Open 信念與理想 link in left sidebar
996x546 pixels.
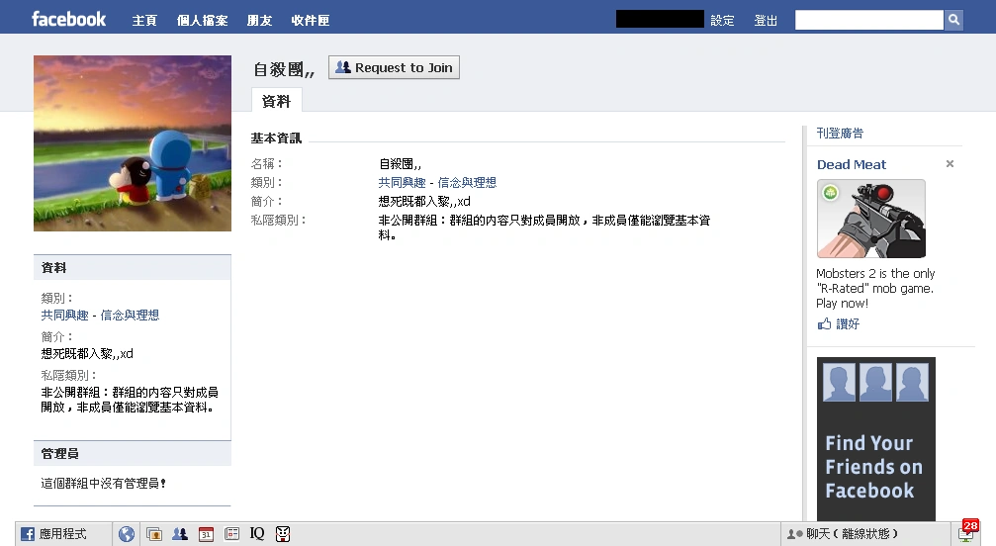pyautogui.click(x=130, y=315)
